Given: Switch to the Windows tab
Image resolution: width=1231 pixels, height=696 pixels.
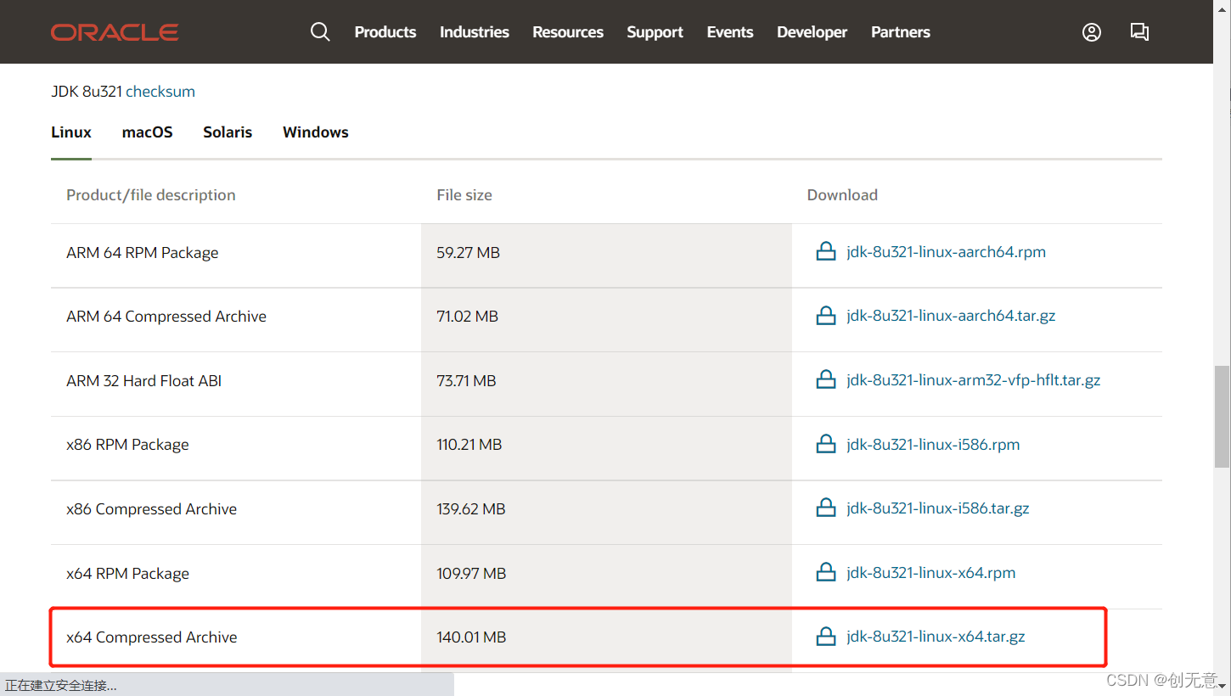Looking at the screenshot, I should (316, 132).
